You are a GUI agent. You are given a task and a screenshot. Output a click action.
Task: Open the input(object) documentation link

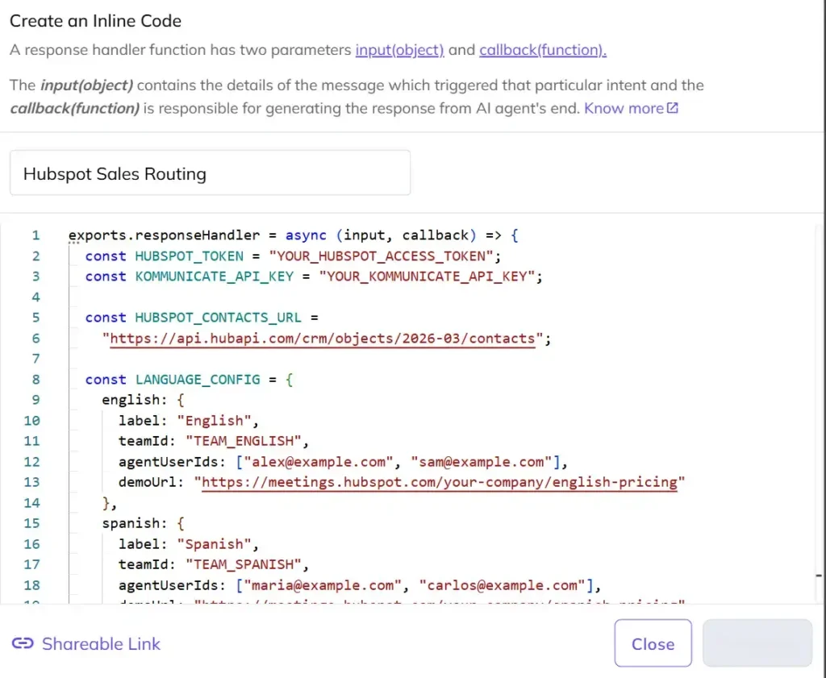click(x=399, y=50)
